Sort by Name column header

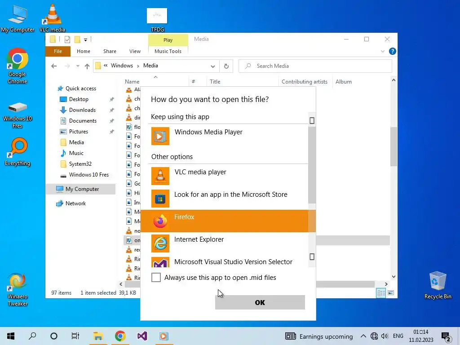point(132,82)
